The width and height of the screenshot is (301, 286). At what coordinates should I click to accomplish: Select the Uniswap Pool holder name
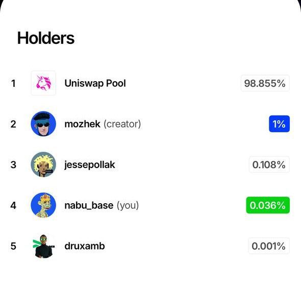click(95, 83)
